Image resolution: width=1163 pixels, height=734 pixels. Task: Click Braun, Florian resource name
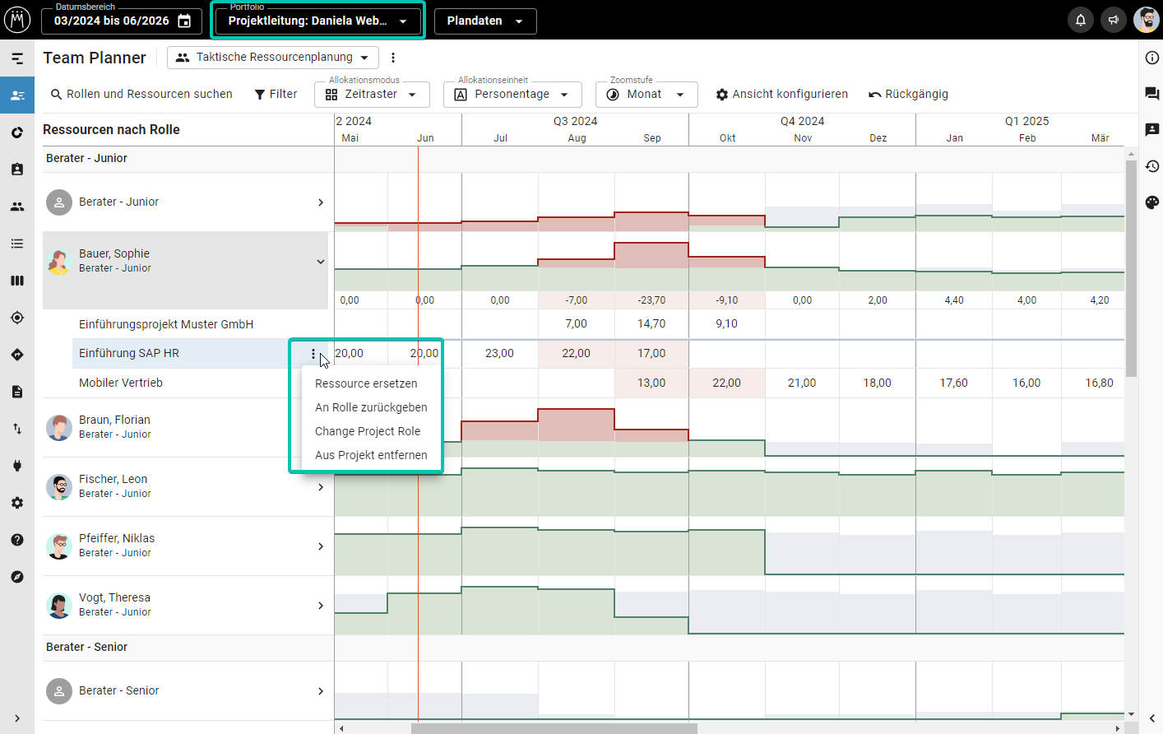click(x=114, y=420)
